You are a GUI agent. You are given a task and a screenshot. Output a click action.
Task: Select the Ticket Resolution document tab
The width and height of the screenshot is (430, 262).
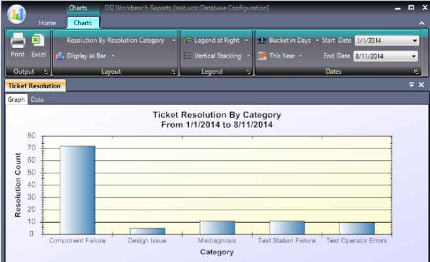pyautogui.click(x=35, y=85)
